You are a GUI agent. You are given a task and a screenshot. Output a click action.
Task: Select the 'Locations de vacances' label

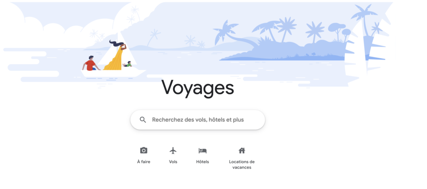pos(242,164)
